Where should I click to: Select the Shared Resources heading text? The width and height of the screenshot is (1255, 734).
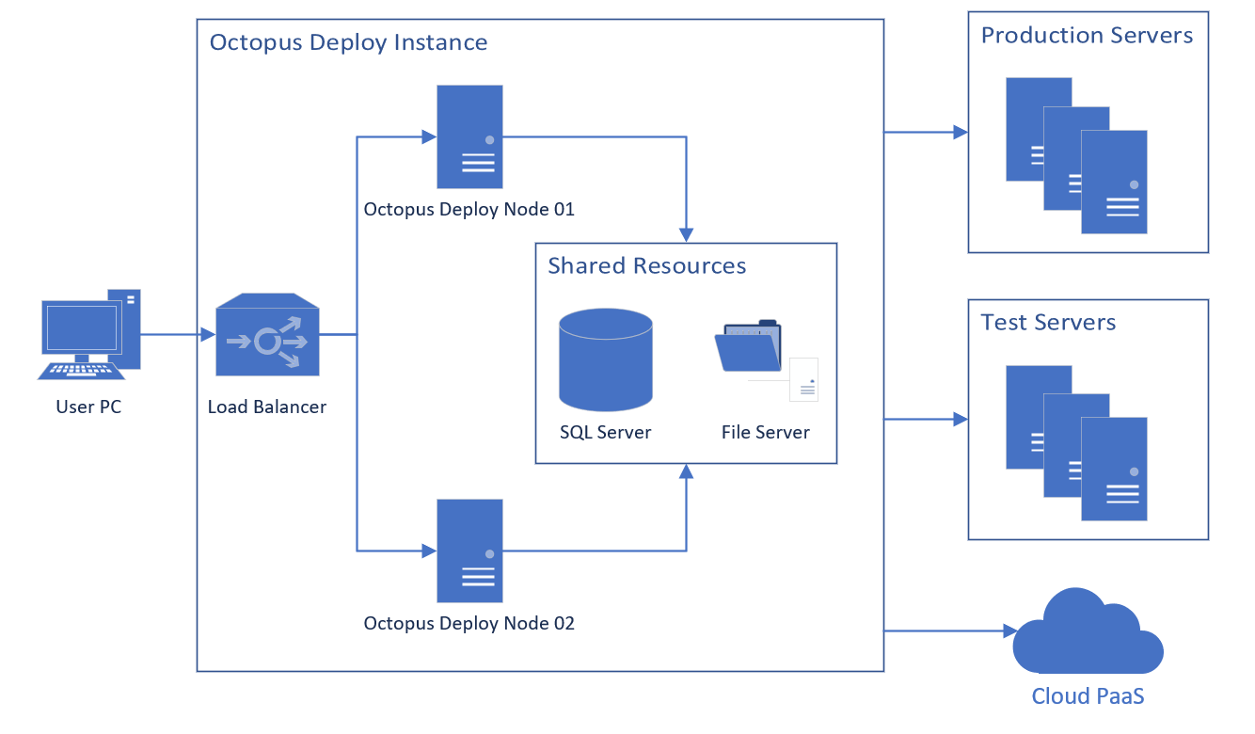click(646, 265)
